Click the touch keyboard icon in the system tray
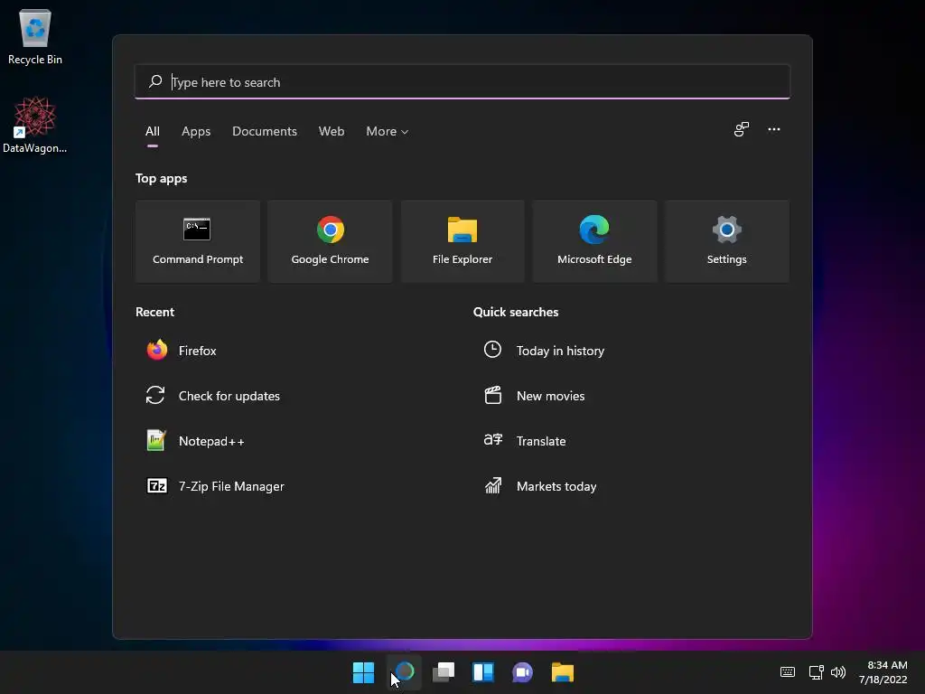The width and height of the screenshot is (925, 694). pyautogui.click(x=788, y=672)
